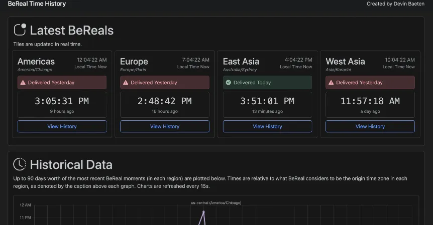Click the Americas region heading

(x=36, y=62)
